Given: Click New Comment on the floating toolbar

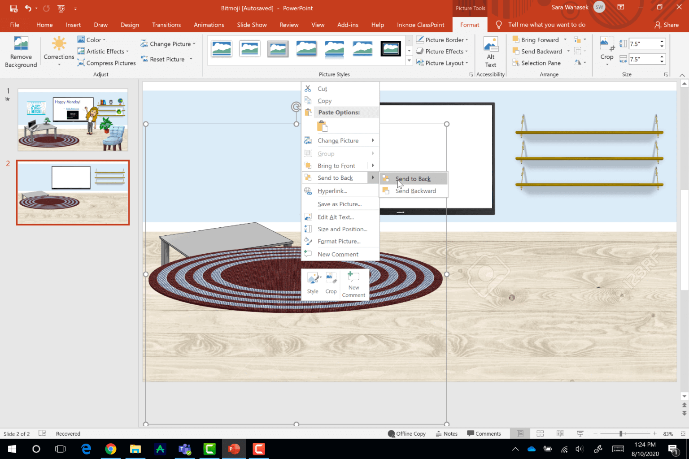Looking at the screenshot, I should [x=354, y=282].
